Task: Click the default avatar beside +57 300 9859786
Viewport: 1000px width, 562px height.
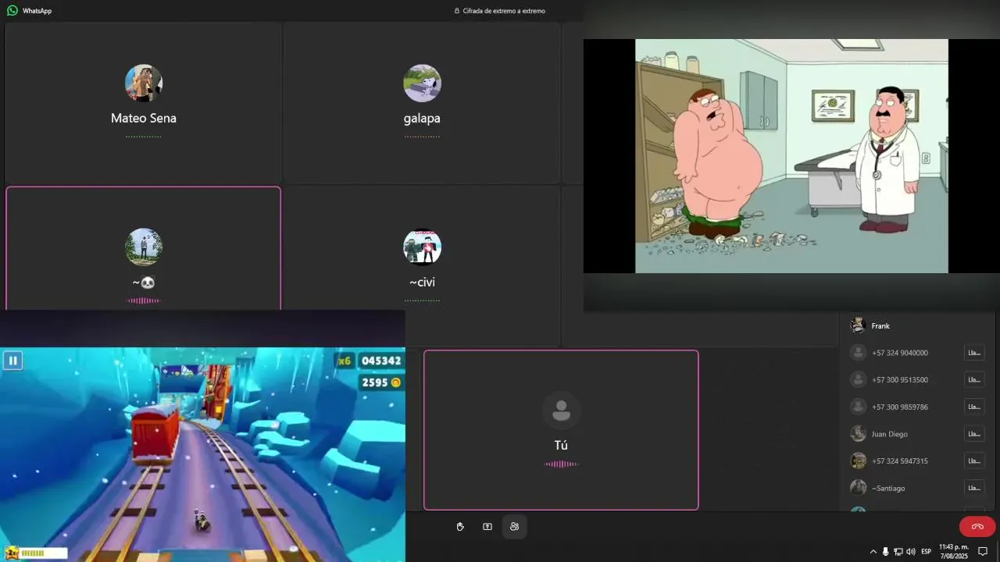Action: point(858,407)
